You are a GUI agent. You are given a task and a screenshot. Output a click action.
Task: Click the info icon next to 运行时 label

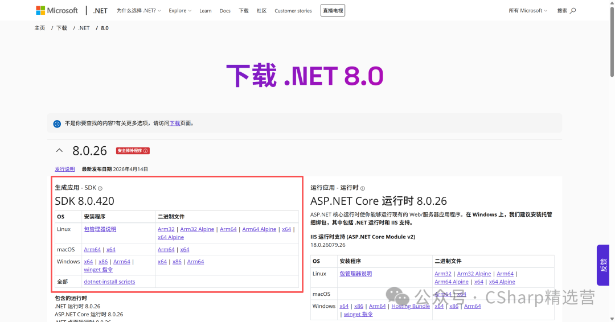pyautogui.click(x=362, y=188)
